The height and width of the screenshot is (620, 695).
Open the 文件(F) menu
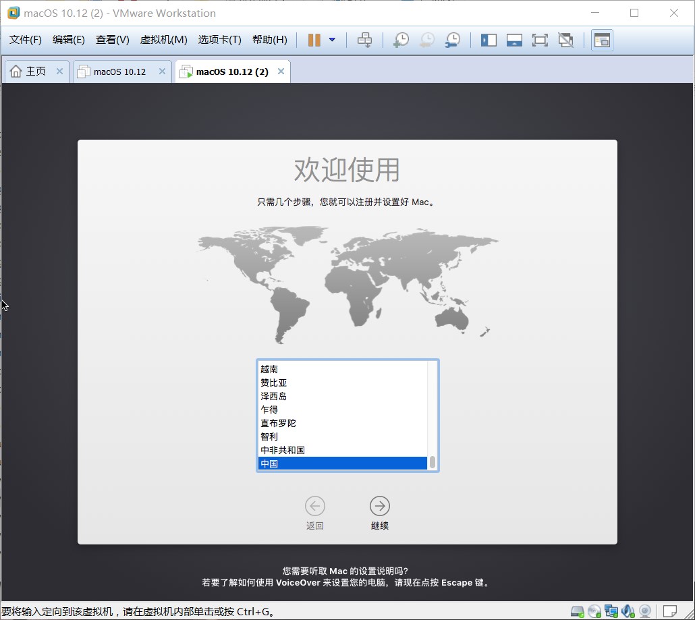pos(25,40)
